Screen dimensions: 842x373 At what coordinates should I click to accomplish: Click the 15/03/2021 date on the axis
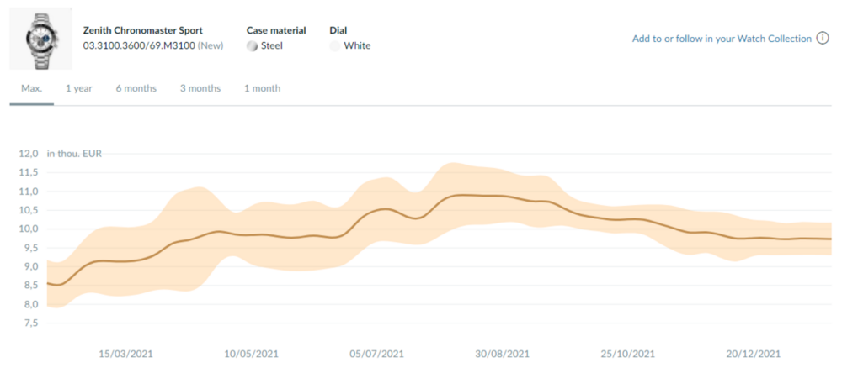(x=126, y=354)
